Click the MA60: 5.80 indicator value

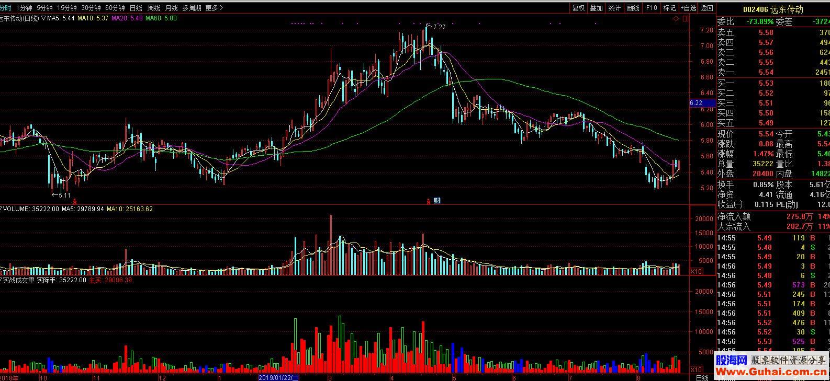[x=161, y=18]
